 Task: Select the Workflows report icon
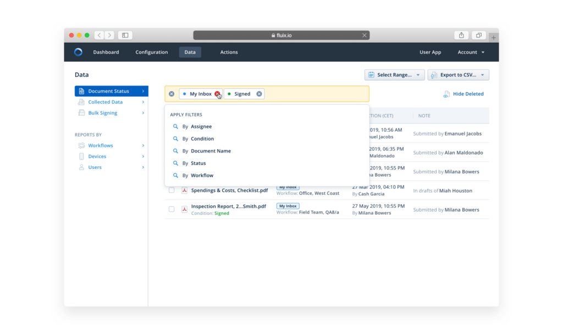(x=81, y=145)
